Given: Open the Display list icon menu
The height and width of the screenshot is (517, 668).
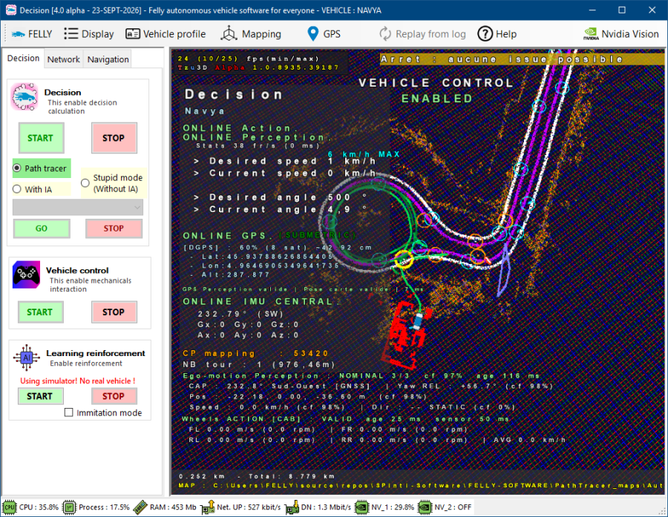Looking at the screenshot, I should pyautogui.click(x=71, y=33).
